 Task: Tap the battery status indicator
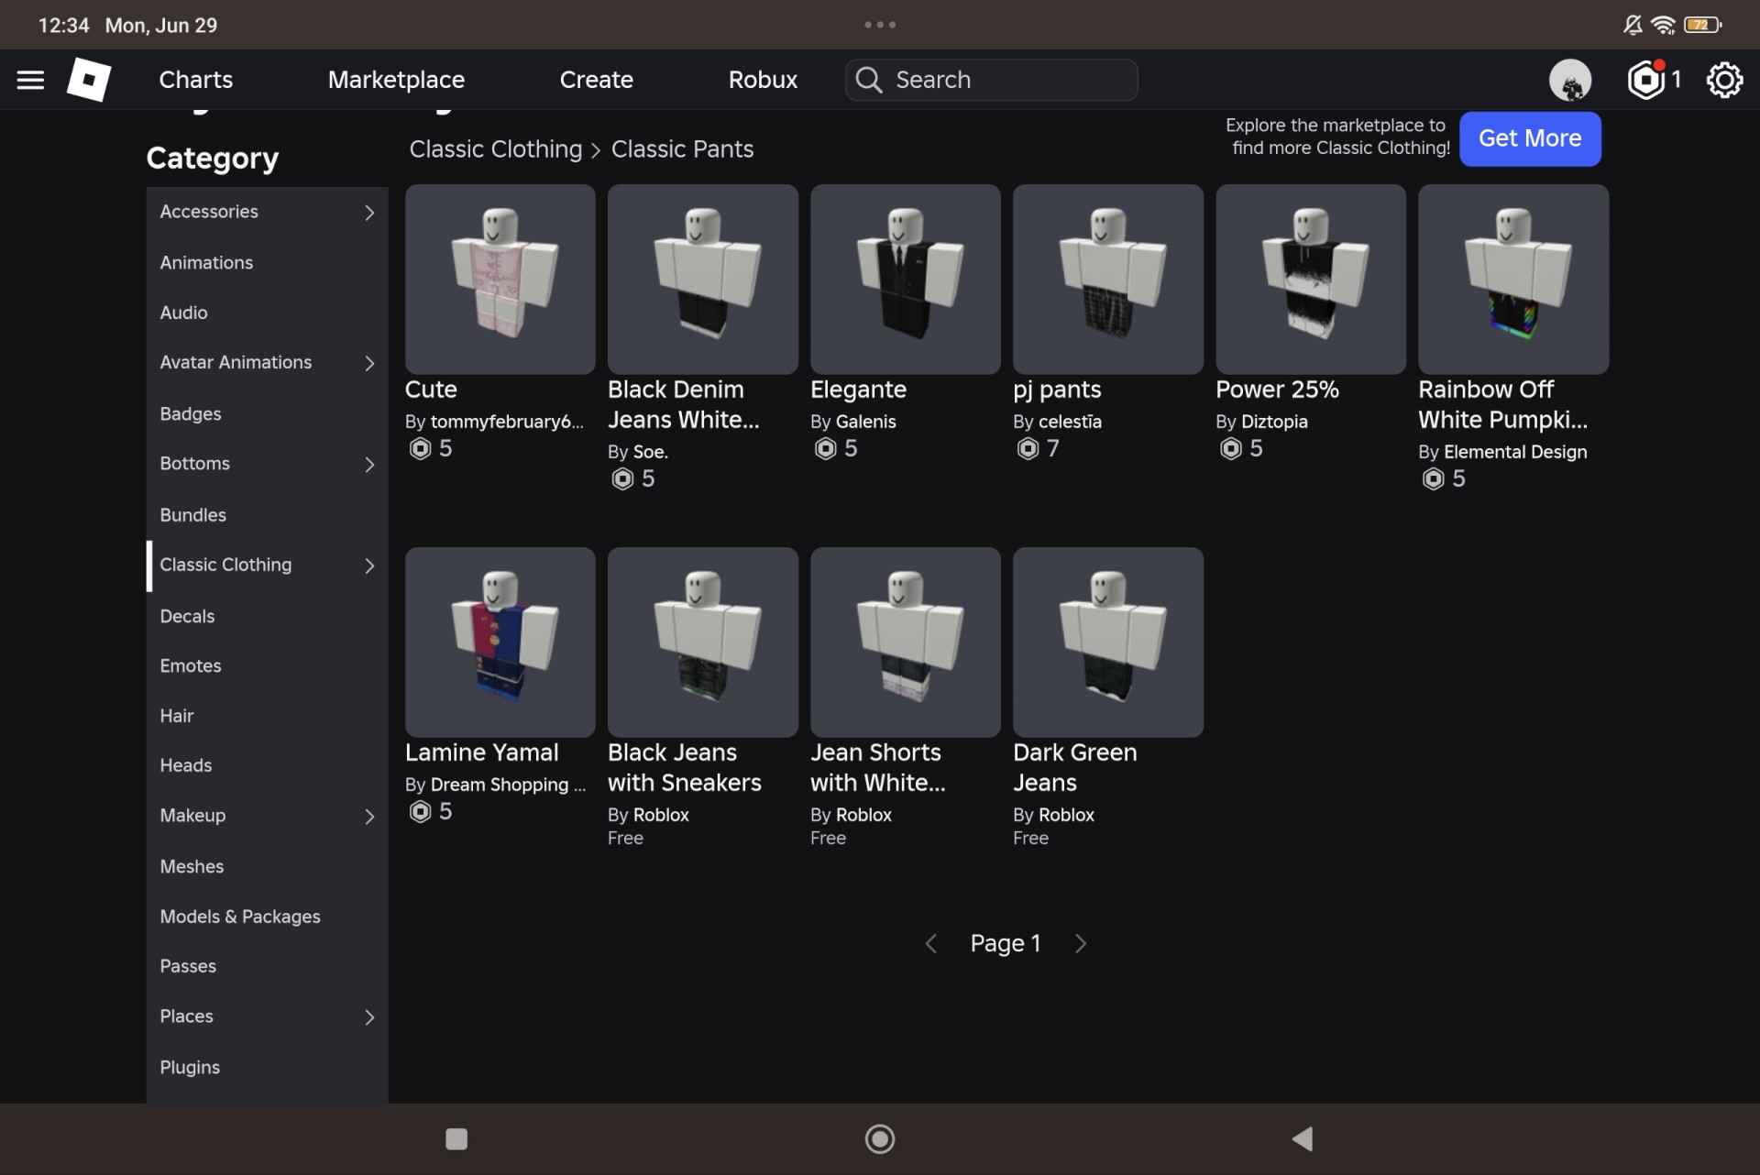[1702, 25]
